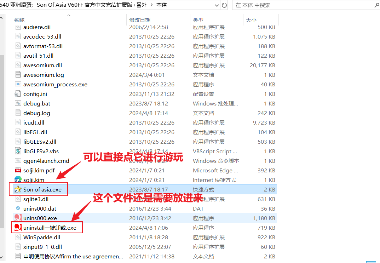Click the debug.bat batch file icon

click(18, 103)
